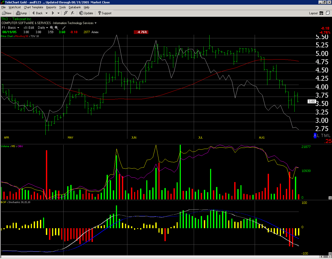Click the small gray square in volume pane
The height and width of the screenshot is (259, 332).
330,198
